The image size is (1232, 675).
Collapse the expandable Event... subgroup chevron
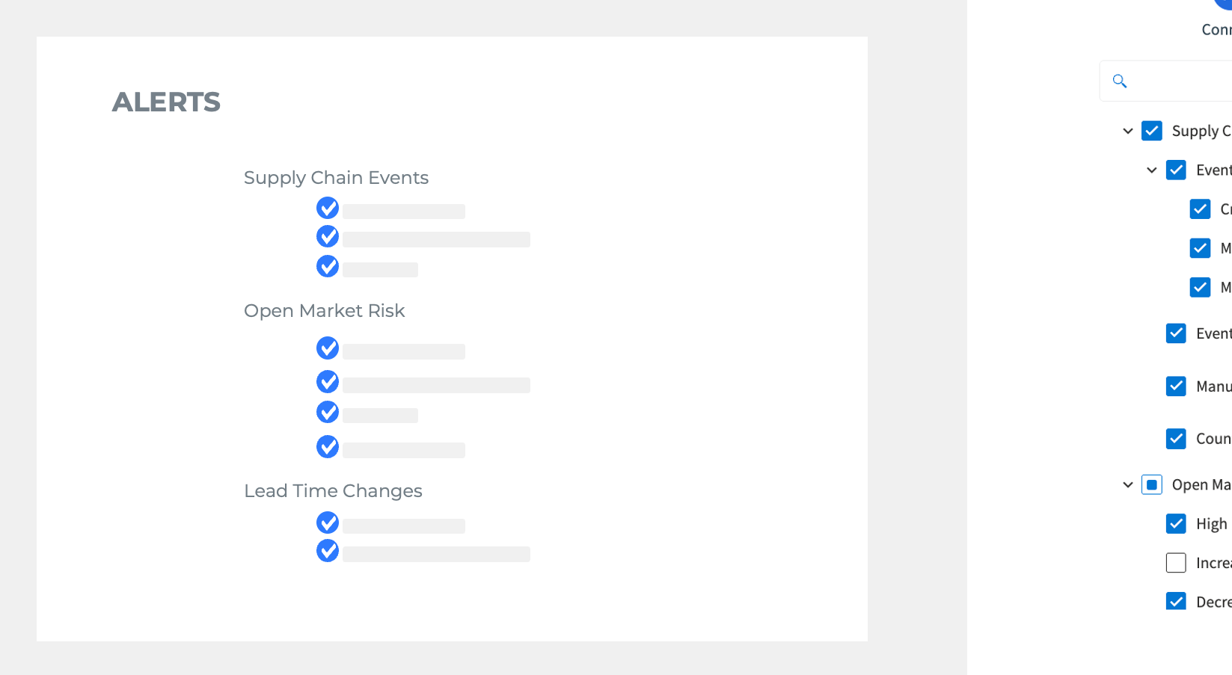(x=1152, y=170)
